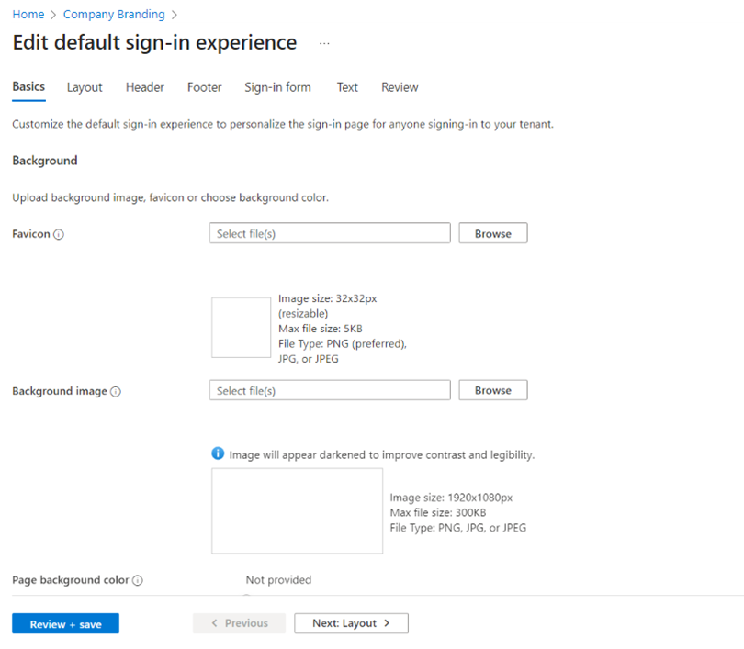Open the Header tab
This screenshot has width=744, height=649.
pos(145,87)
